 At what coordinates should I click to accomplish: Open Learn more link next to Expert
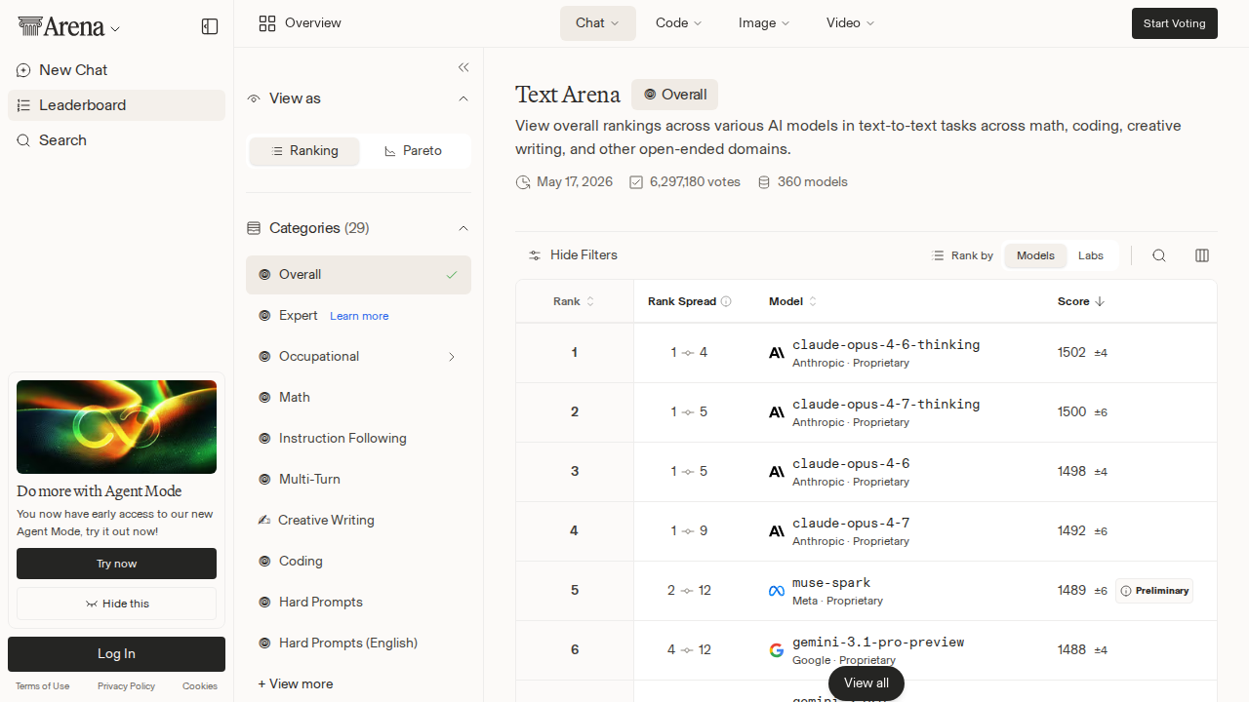click(x=359, y=316)
